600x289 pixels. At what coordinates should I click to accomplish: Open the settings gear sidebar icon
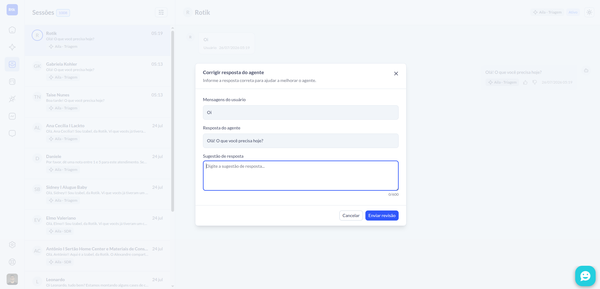[x=12, y=245]
